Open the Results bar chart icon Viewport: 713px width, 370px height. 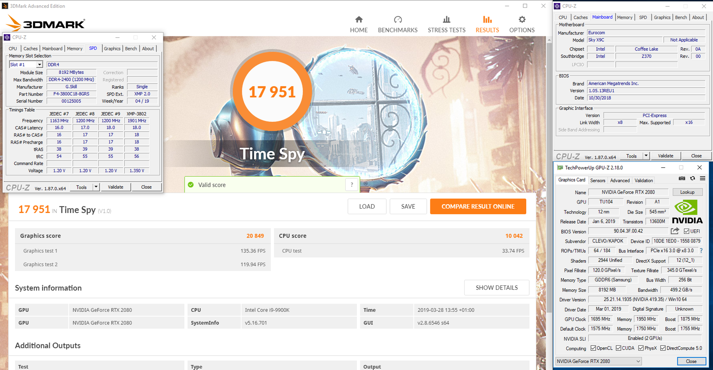[x=487, y=19]
